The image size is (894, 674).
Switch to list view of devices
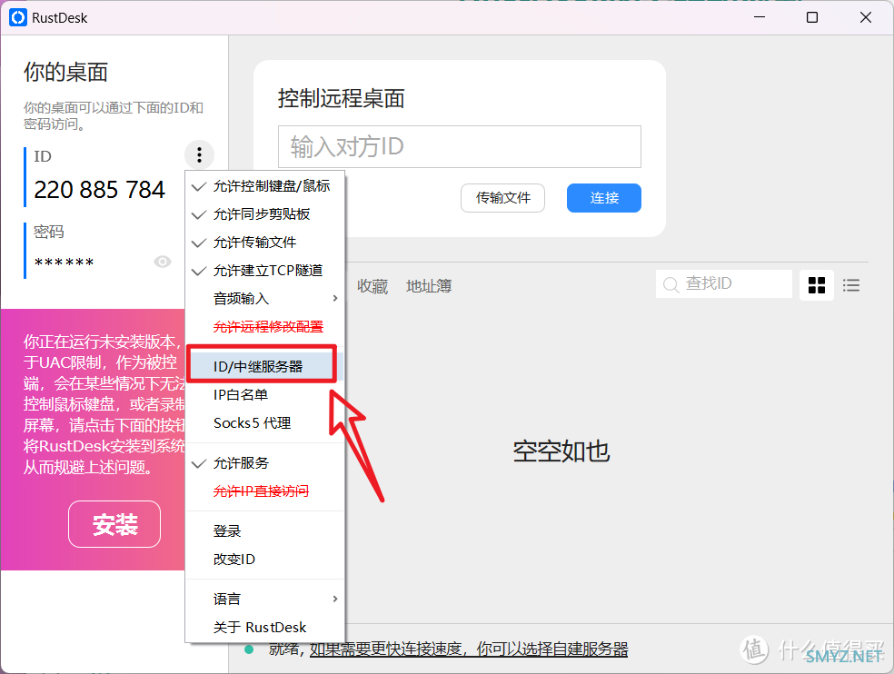(x=851, y=285)
